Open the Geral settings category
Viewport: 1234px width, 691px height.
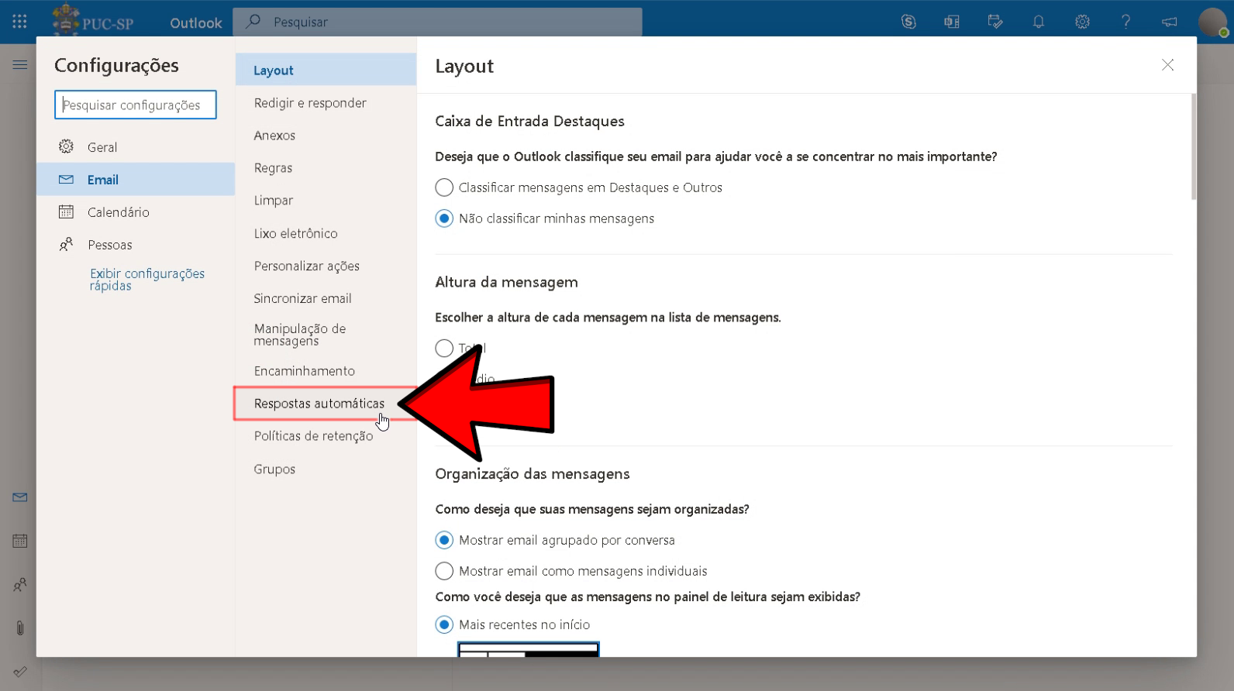coord(136,147)
